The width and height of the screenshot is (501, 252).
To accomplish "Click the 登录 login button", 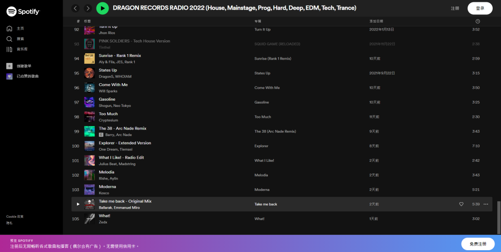I will 480,8.
